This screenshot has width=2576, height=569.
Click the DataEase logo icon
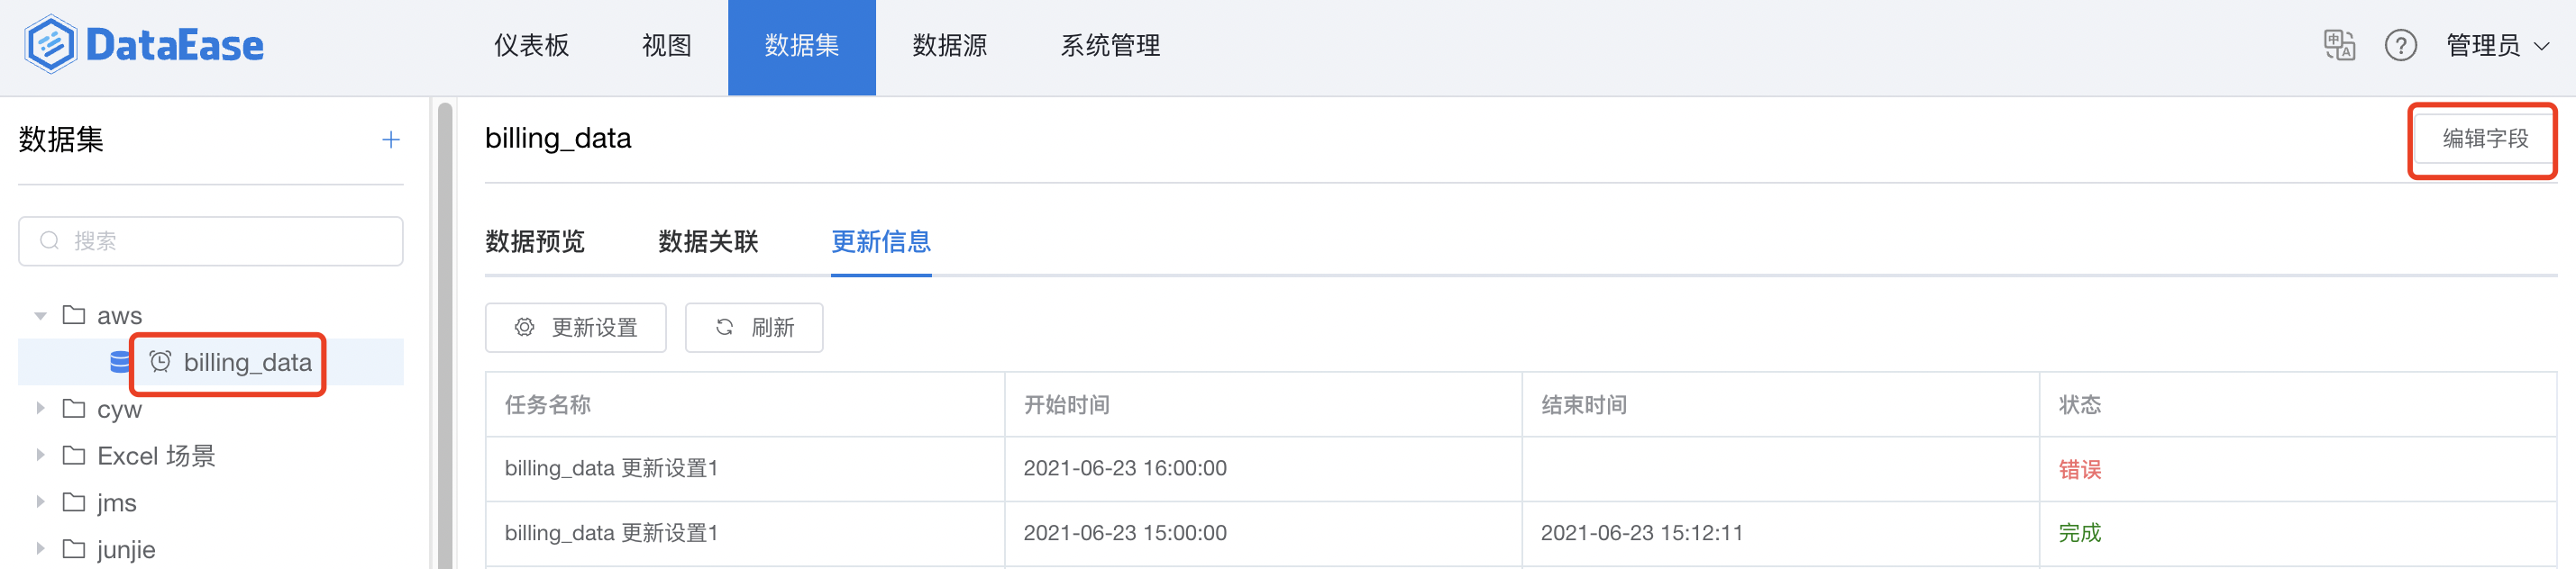coord(50,45)
